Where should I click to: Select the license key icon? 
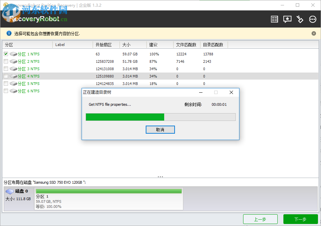click(300, 19)
